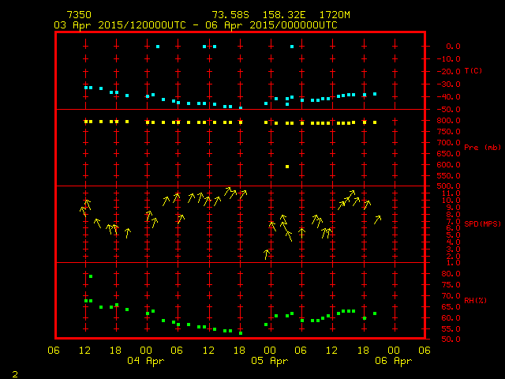Select the leftmost yellow wind arrow

point(82,211)
